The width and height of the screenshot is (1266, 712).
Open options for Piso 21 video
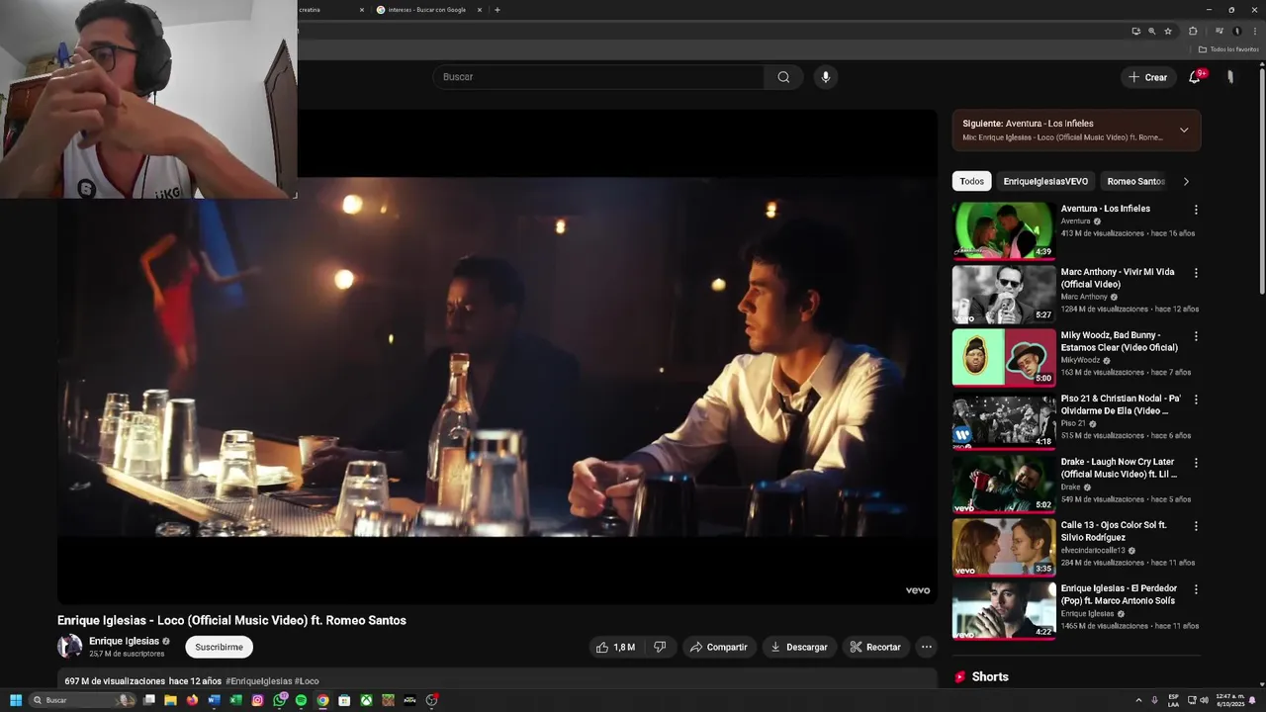[1196, 400]
